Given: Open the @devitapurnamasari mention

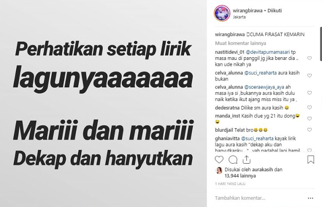Looking at the screenshot, I should click(x=267, y=52).
